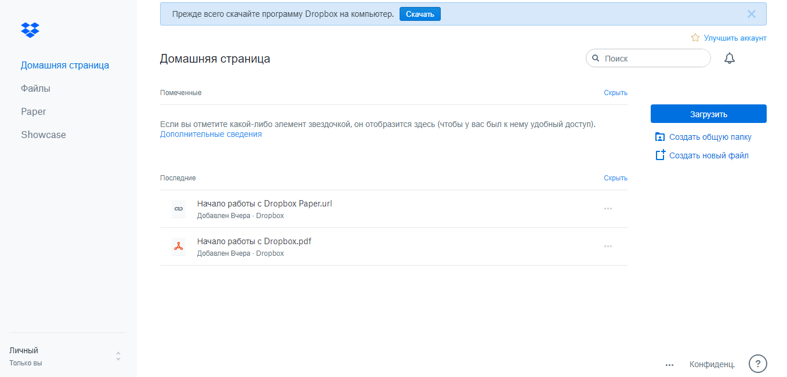Viewport: 787px width, 377px height.
Task: Click the link icon for Dropbox Paper.url
Action: (x=179, y=209)
